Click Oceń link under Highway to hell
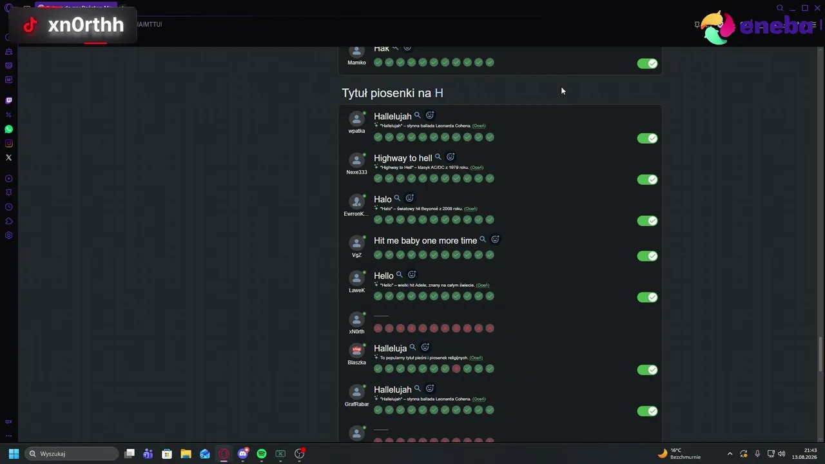 [x=476, y=168]
